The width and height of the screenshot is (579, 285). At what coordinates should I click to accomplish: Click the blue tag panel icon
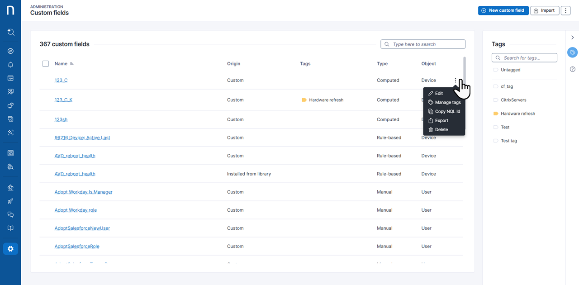tap(572, 53)
